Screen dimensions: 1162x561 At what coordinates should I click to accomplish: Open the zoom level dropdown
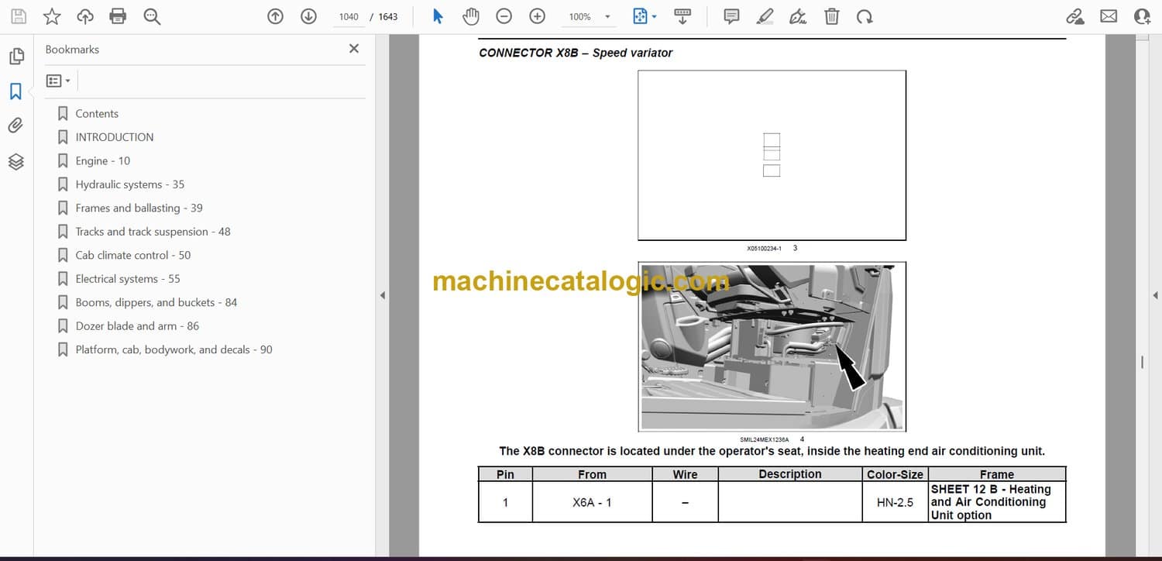pyautogui.click(x=607, y=17)
